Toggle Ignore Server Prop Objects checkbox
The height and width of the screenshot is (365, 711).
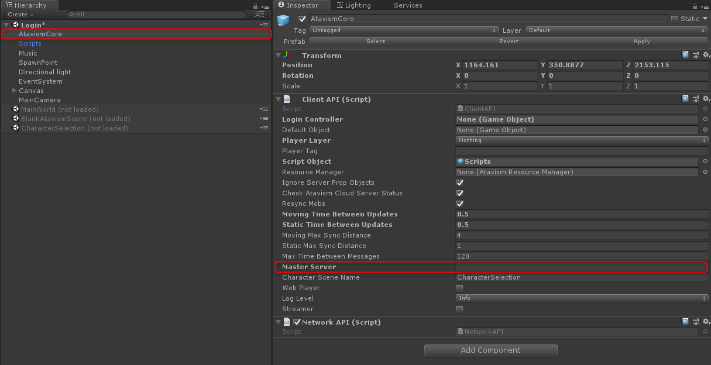pos(459,182)
